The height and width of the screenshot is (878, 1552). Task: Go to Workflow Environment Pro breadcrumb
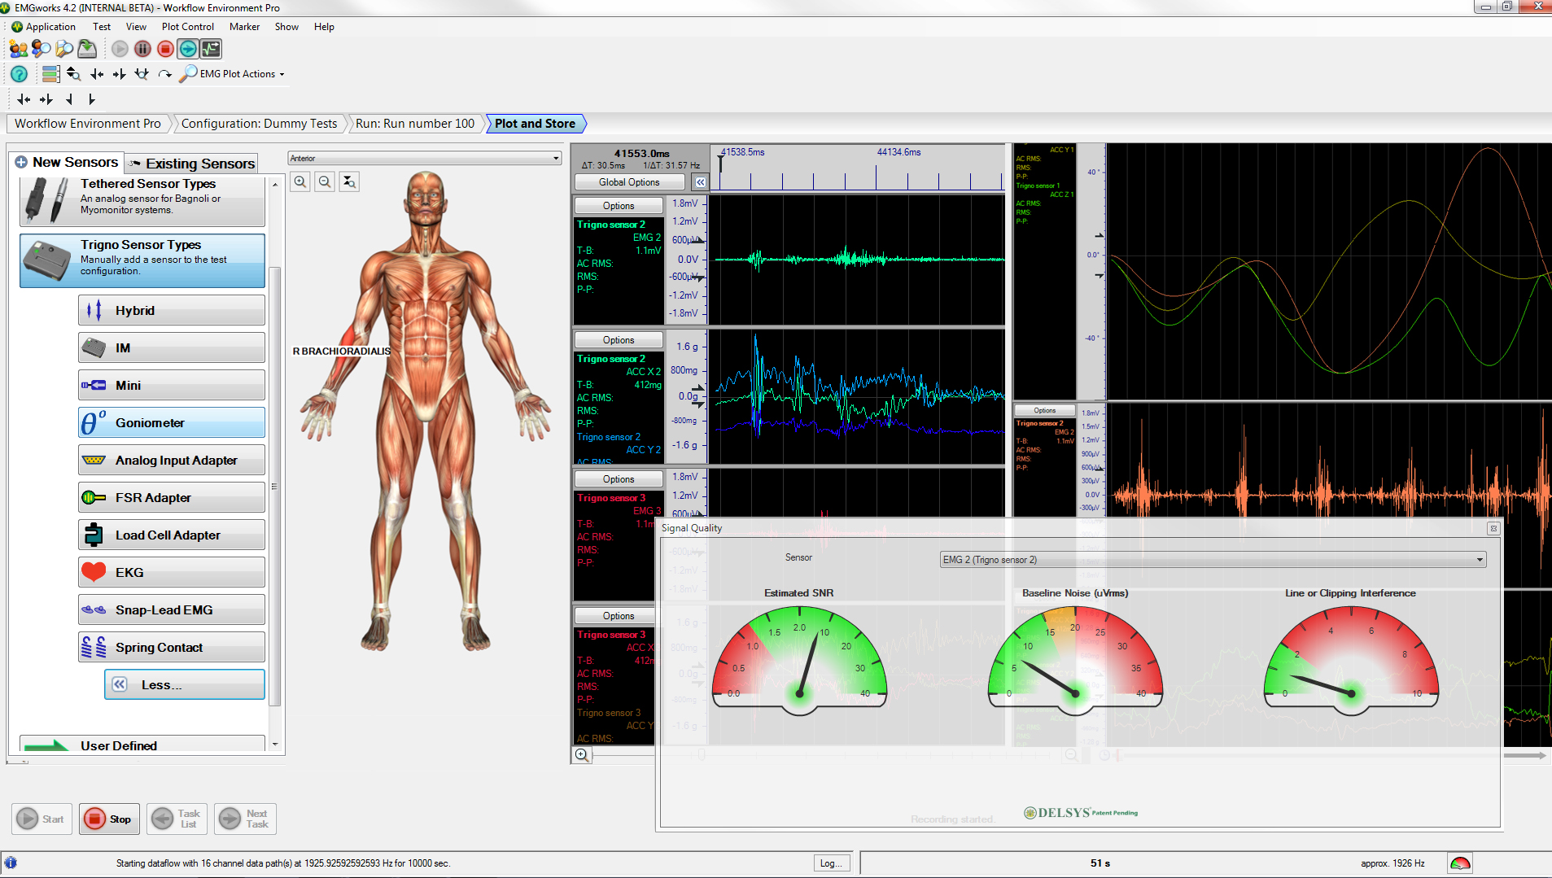[88, 124]
